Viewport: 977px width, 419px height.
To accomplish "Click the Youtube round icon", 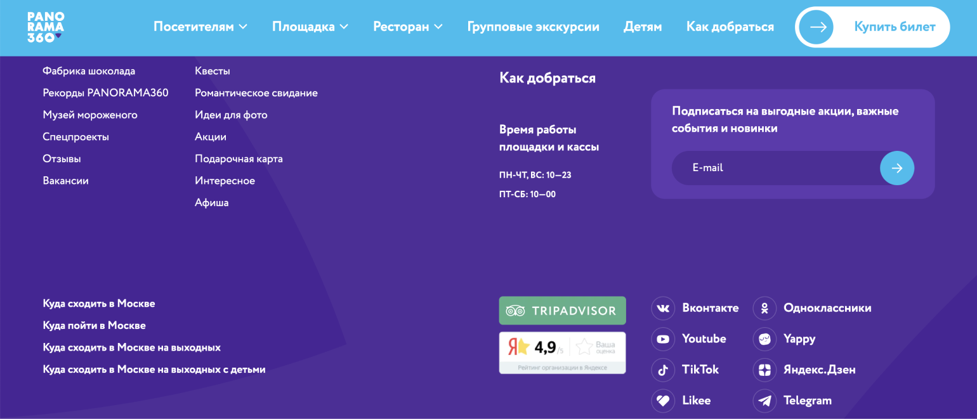I will (x=663, y=338).
